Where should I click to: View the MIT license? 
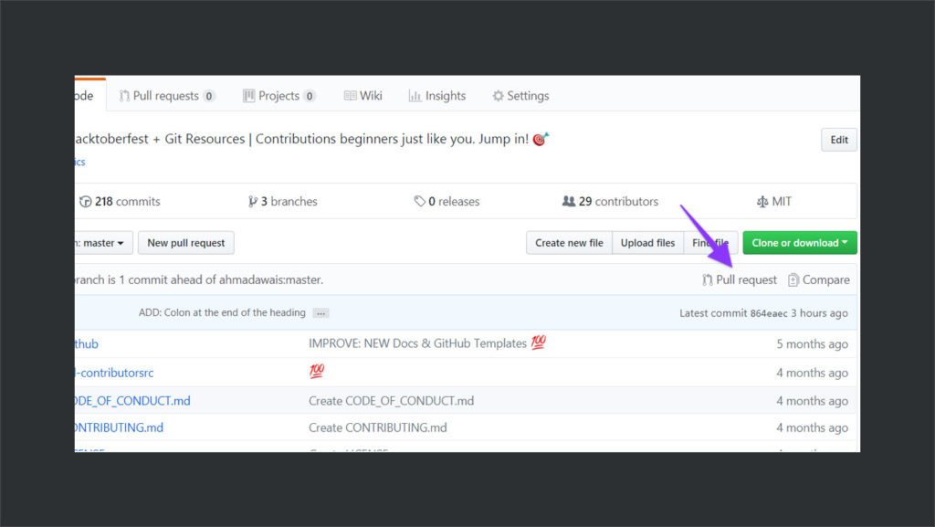tap(774, 202)
